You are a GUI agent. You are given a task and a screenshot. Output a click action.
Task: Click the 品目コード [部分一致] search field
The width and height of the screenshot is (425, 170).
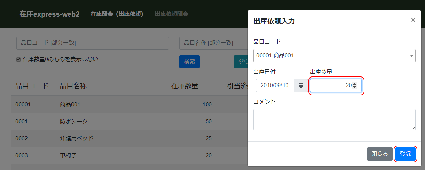coord(92,43)
